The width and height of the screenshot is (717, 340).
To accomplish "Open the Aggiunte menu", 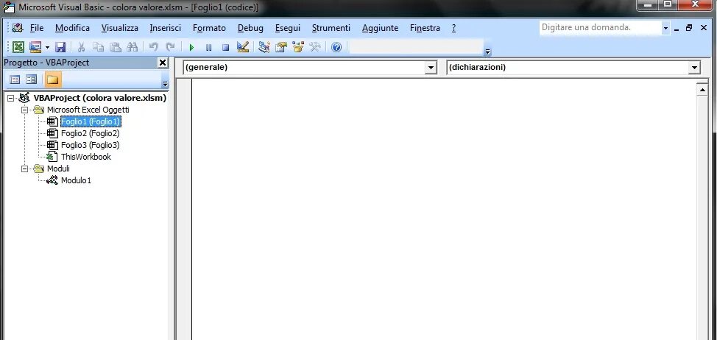I will [380, 28].
